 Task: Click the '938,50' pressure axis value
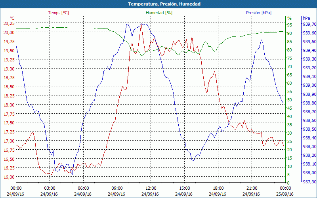[x=309, y=129]
